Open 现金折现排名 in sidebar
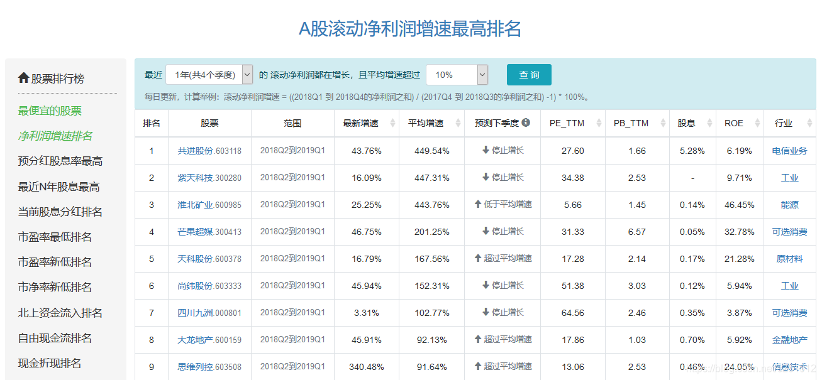 pos(50,363)
